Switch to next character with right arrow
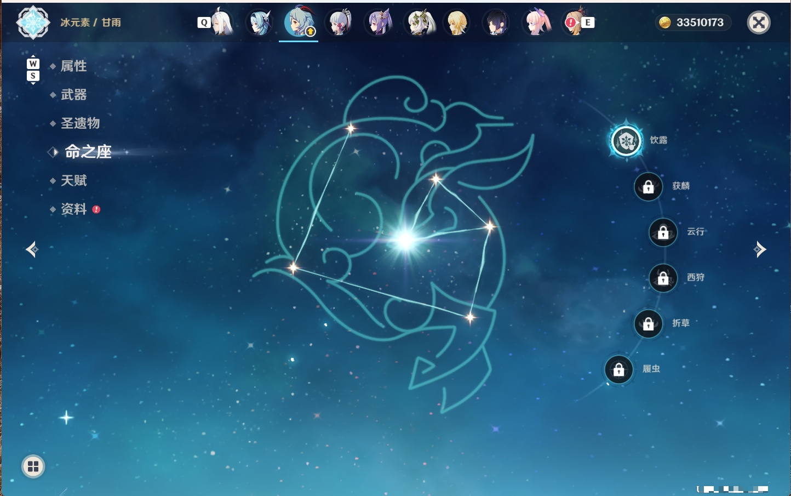This screenshot has width=791, height=496. [x=760, y=249]
